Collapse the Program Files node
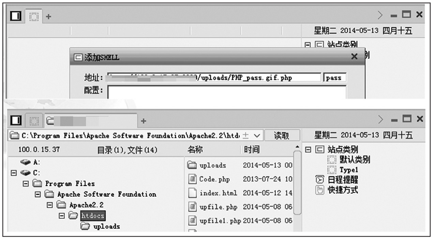The height and width of the screenshot is (239, 433). point(25,184)
